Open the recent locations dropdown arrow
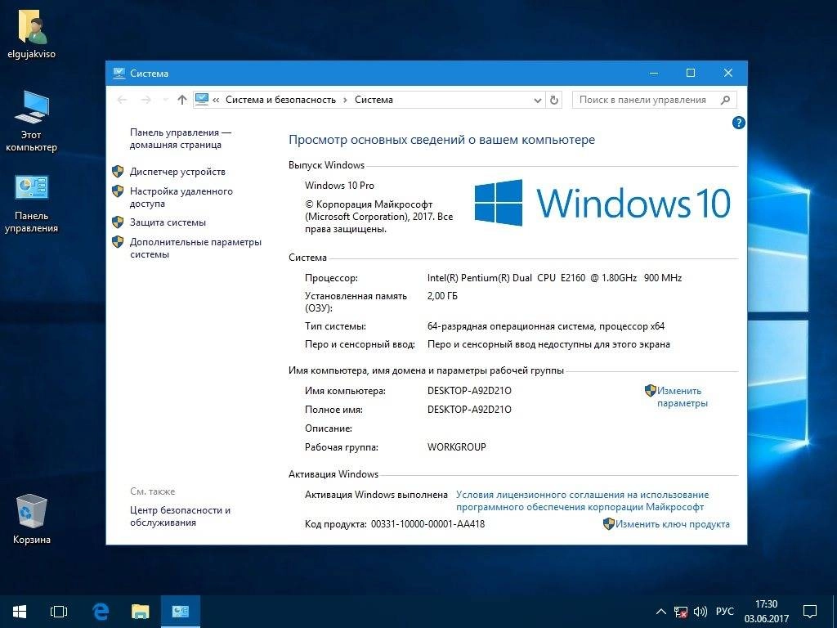 pos(165,100)
